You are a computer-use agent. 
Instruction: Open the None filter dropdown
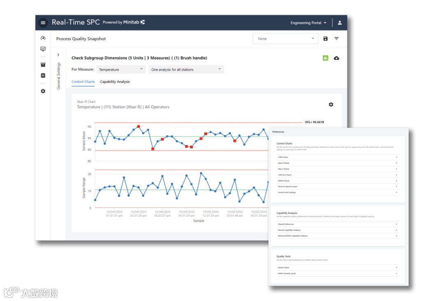pyautogui.click(x=285, y=39)
